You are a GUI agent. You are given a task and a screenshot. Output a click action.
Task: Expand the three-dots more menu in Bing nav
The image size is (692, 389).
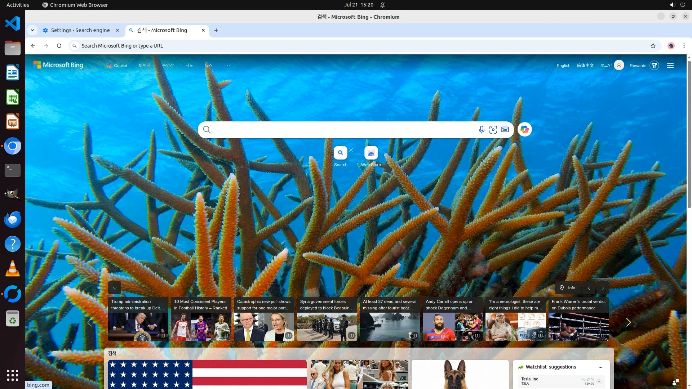pyautogui.click(x=227, y=65)
